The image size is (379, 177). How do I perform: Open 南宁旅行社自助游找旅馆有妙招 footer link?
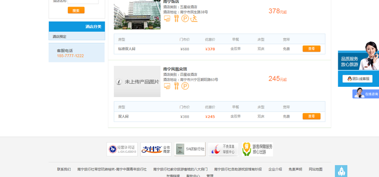238,169
